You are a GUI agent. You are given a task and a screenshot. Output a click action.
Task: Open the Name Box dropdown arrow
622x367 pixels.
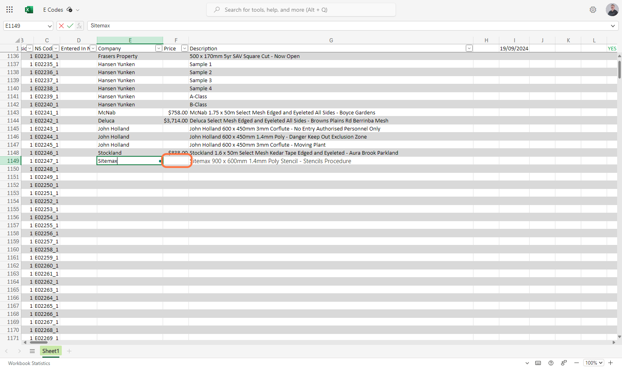pos(50,26)
